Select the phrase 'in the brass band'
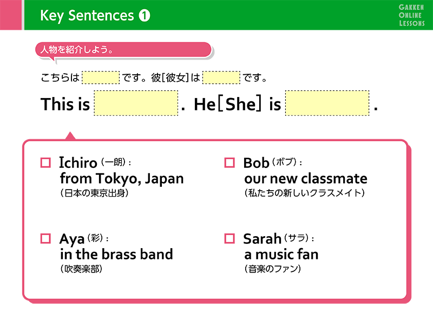Image resolution: width=433 pixels, height=325 pixels. pyautogui.click(x=116, y=254)
